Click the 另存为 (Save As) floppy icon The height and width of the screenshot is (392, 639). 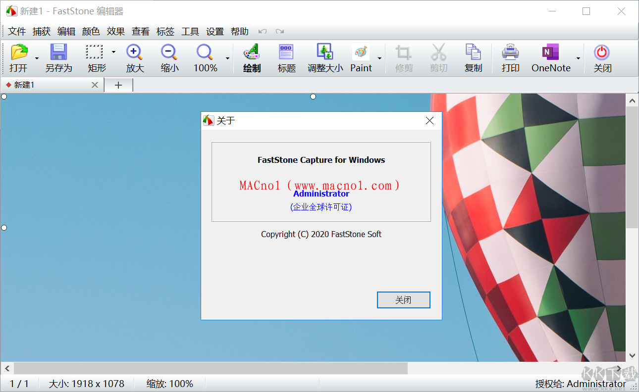58,52
